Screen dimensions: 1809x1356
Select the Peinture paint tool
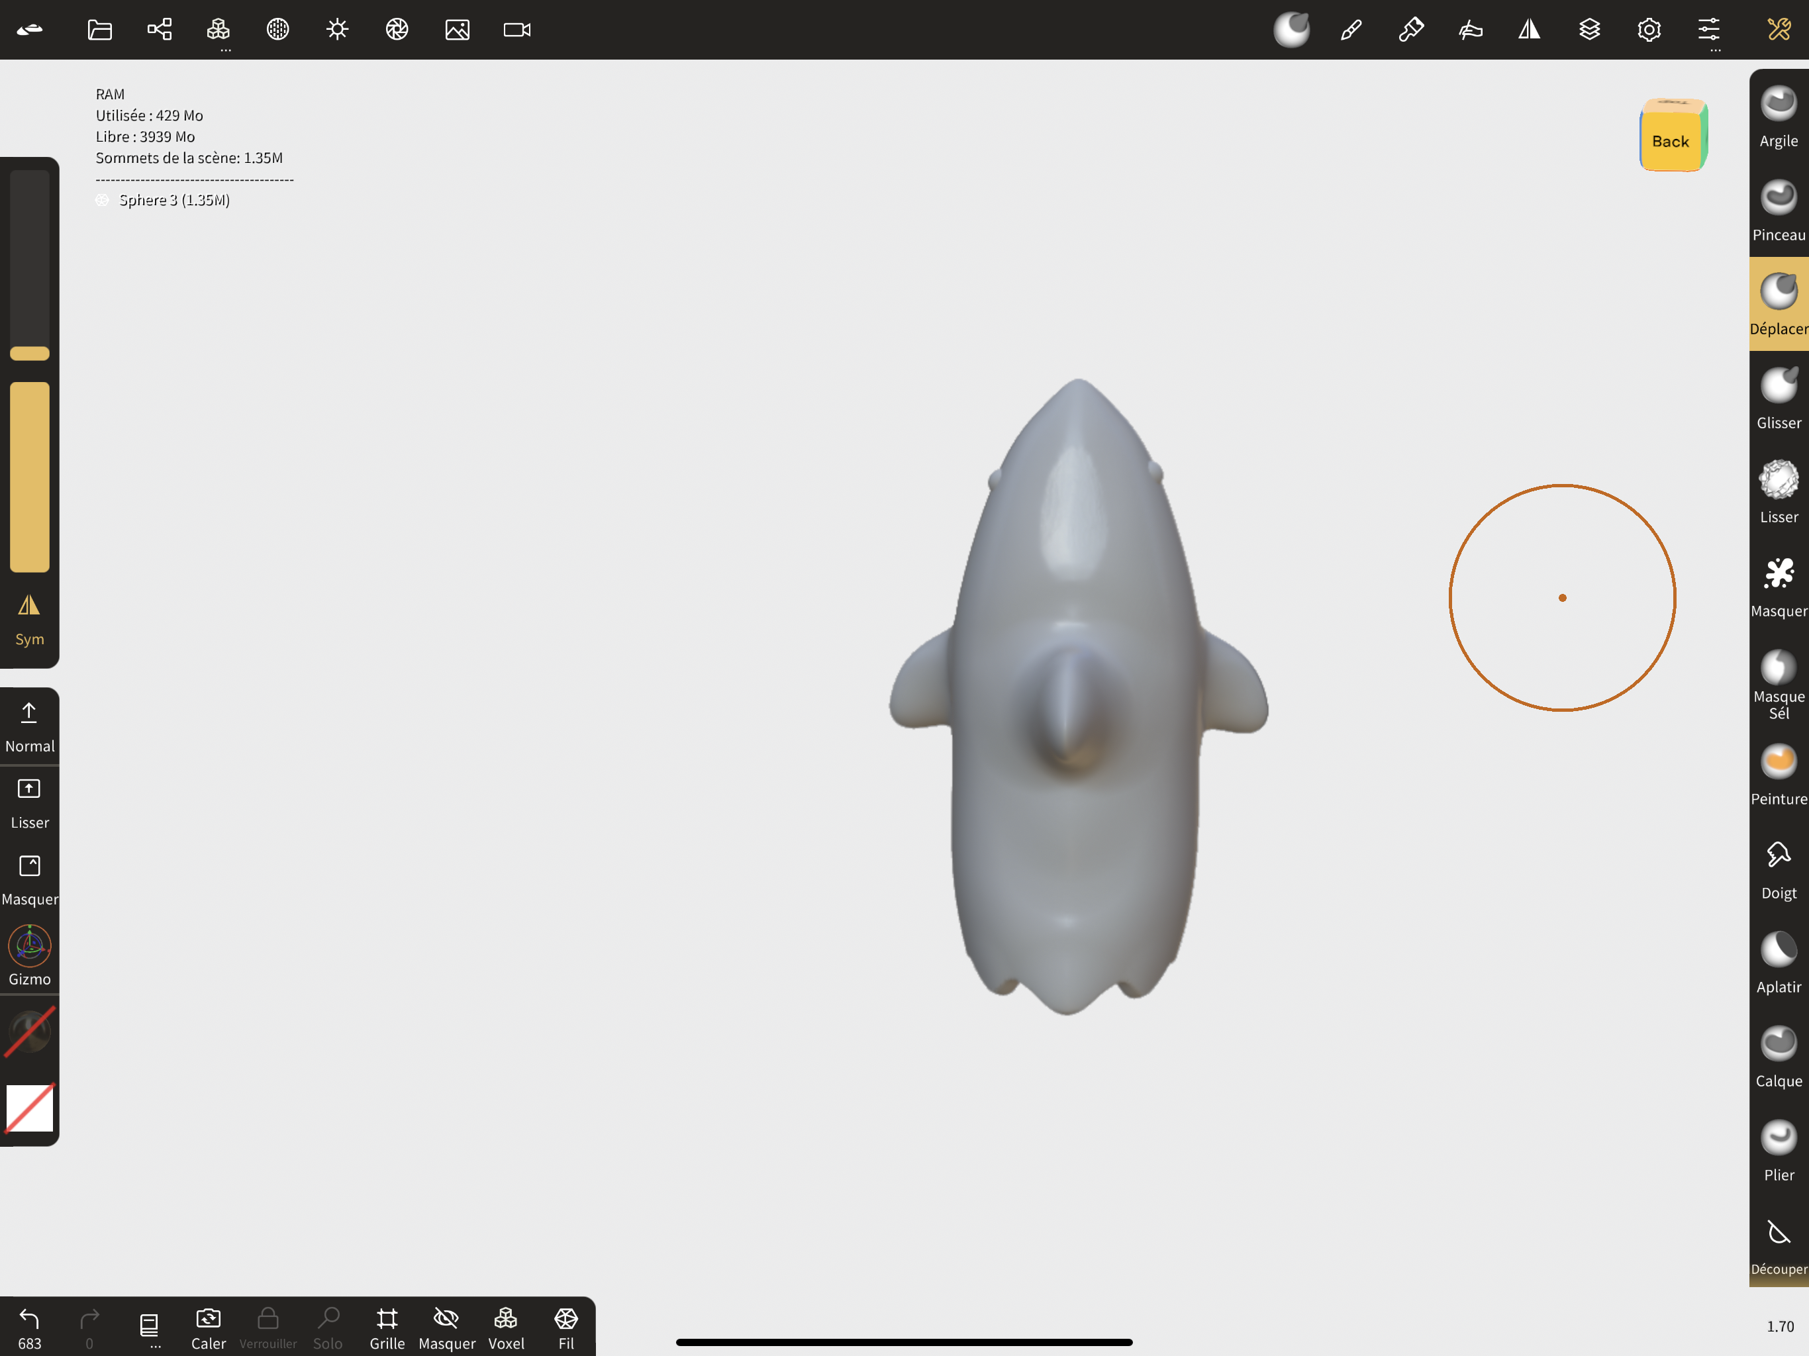1778,775
